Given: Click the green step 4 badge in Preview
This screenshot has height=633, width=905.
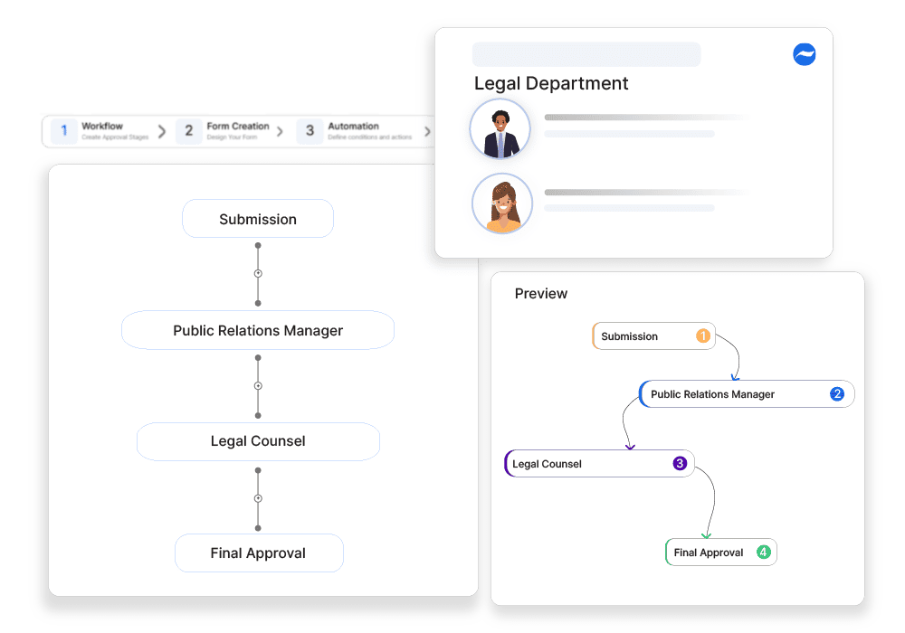Looking at the screenshot, I should point(764,553).
